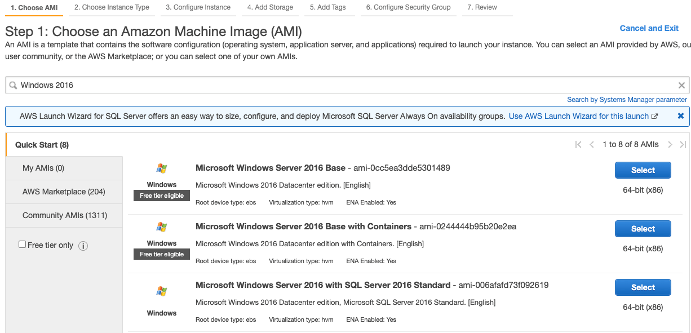The height and width of the screenshot is (333, 691).
Task: Go to step 2 Choose Instance Type
Action: pyautogui.click(x=112, y=7)
